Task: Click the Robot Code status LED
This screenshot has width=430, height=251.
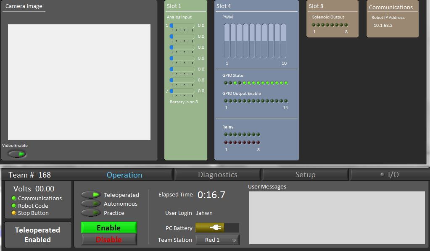Action: (14, 206)
